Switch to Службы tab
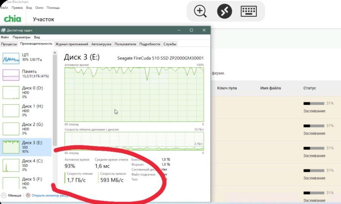The height and width of the screenshot is (204, 341). coord(170,44)
